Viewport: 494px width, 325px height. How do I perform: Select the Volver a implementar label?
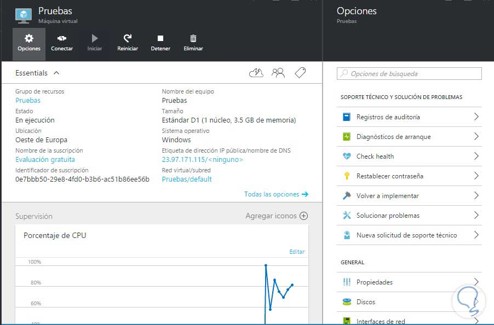388,196
